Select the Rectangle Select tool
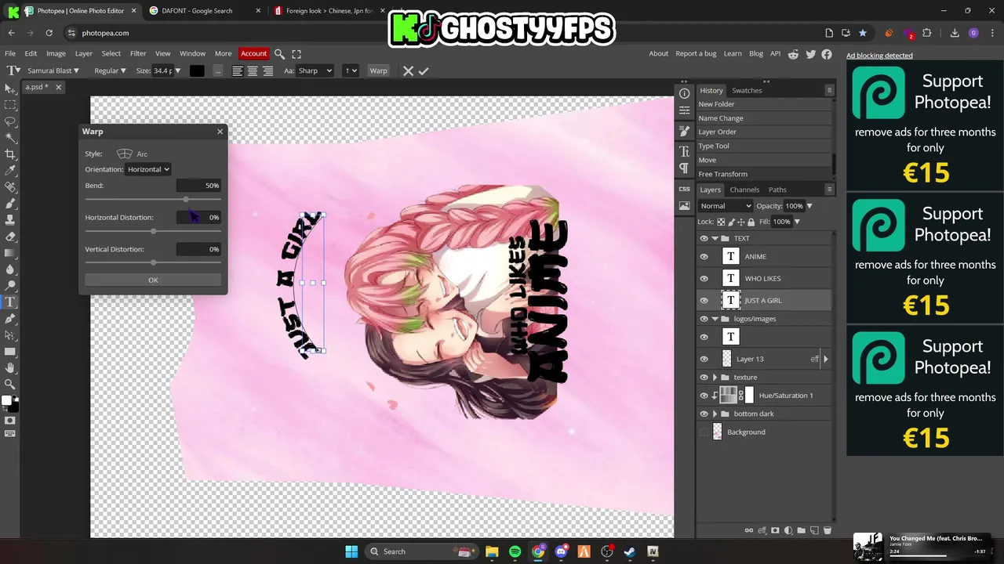The height and width of the screenshot is (564, 1004). pos(9,105)
